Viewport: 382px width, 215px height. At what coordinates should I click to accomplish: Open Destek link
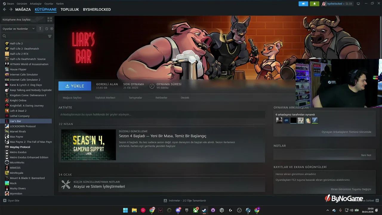click(x=185, y=98)
